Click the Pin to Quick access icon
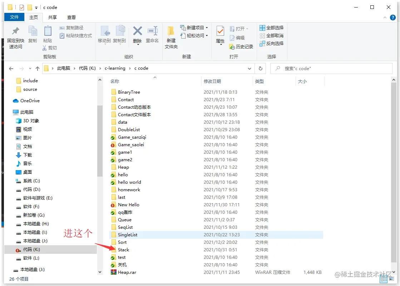The height and width of the screenshot is (286, 400). point(16,31)
